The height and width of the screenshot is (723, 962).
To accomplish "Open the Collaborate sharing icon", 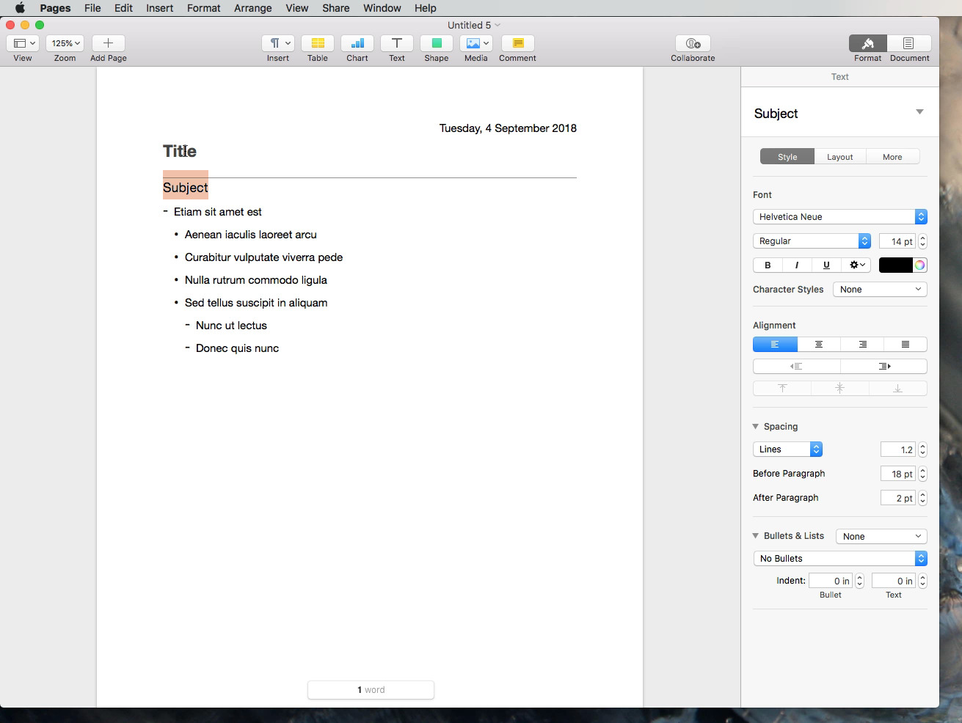I will [x=692, y=43].
